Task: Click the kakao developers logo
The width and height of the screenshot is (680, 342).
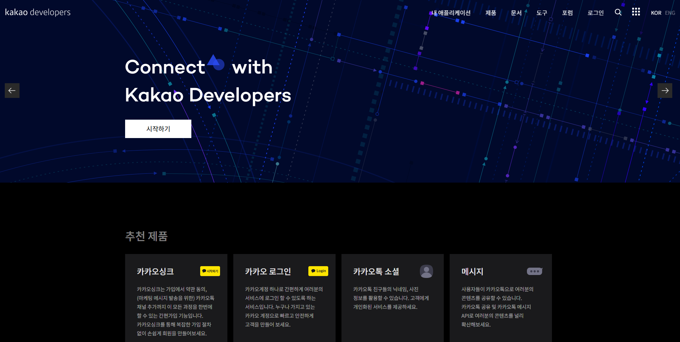Action: coord(38,12)
